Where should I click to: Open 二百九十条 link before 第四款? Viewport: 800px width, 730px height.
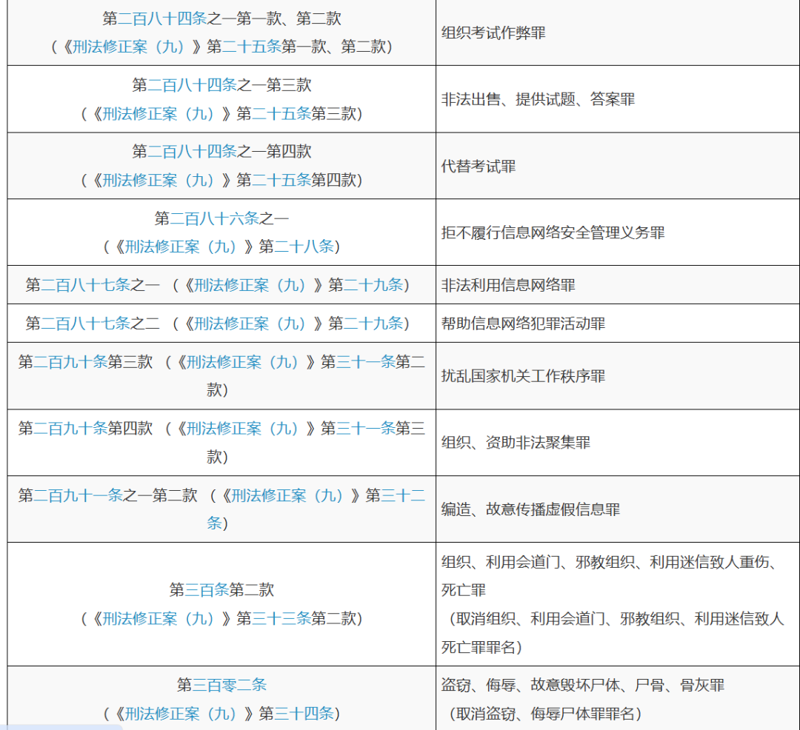70,428
